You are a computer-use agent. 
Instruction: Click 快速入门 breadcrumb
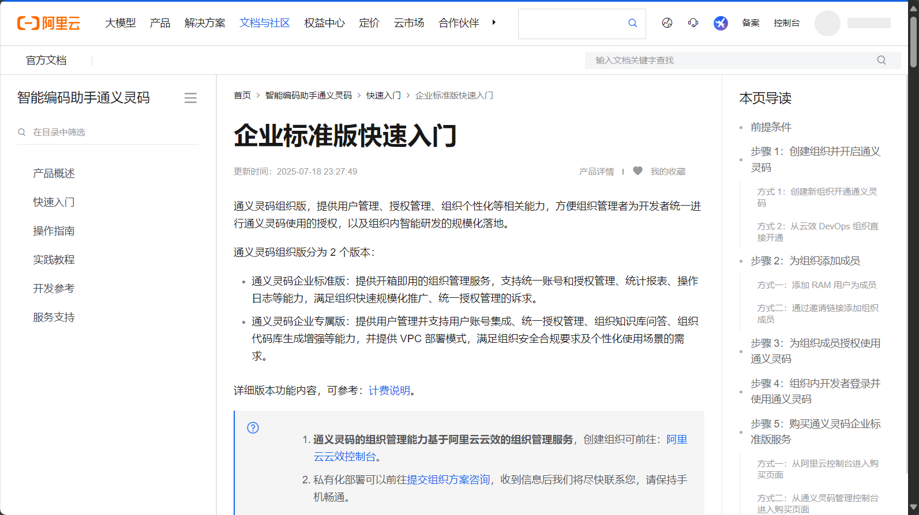[x=384, y=96]
